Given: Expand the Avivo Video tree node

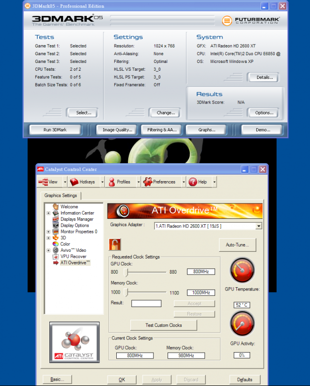Looking at the screenshot, I should click(48, 250).
